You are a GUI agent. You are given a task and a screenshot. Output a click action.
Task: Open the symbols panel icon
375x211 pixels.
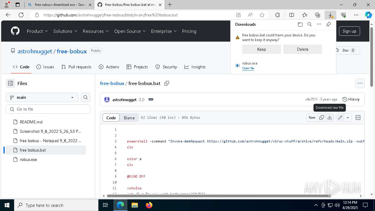(x=358, y=118)
